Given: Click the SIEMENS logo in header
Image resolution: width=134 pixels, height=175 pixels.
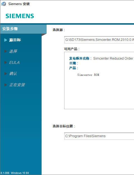Looking at the screenshot, I should point(20,16).
